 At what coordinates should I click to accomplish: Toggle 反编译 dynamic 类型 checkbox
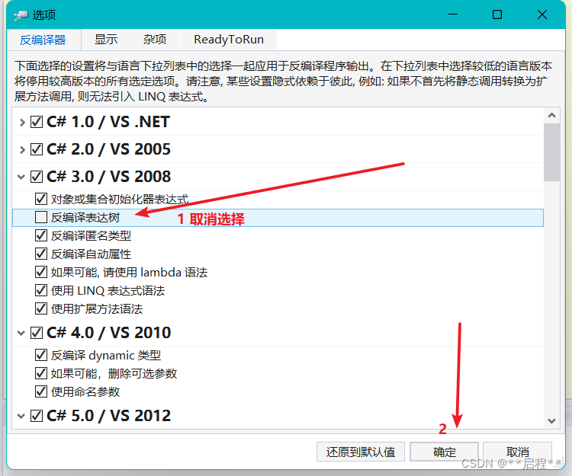(41, 355)
